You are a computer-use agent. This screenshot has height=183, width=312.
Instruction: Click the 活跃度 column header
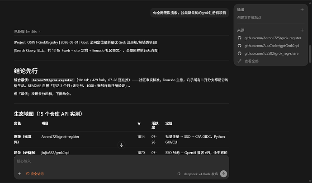click(x=155, y=125)
